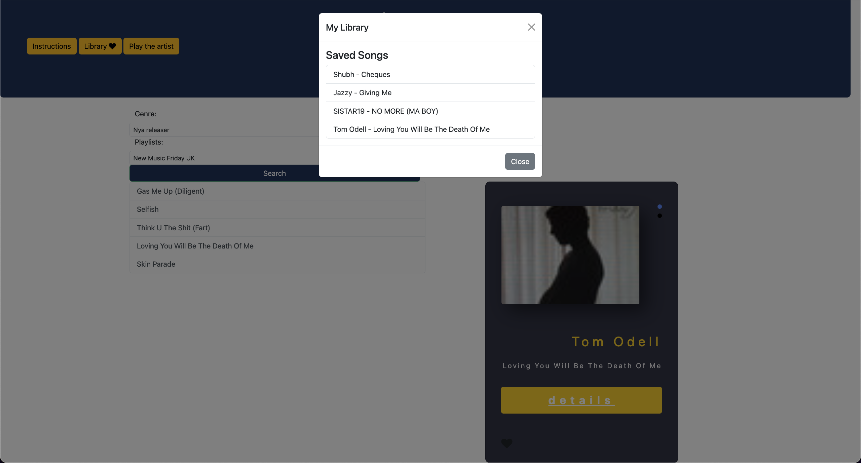861x463 pixels.
Task: Click the details button on Tom Odell card
Action: point(581,400)
